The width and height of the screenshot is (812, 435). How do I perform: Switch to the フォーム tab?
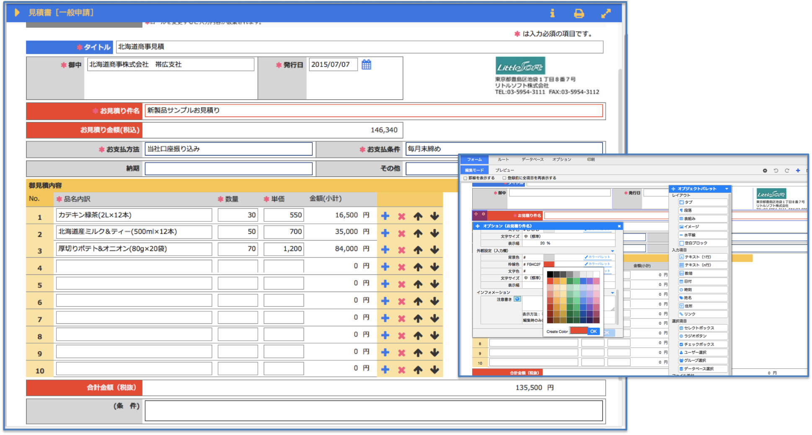coord(474,160)
